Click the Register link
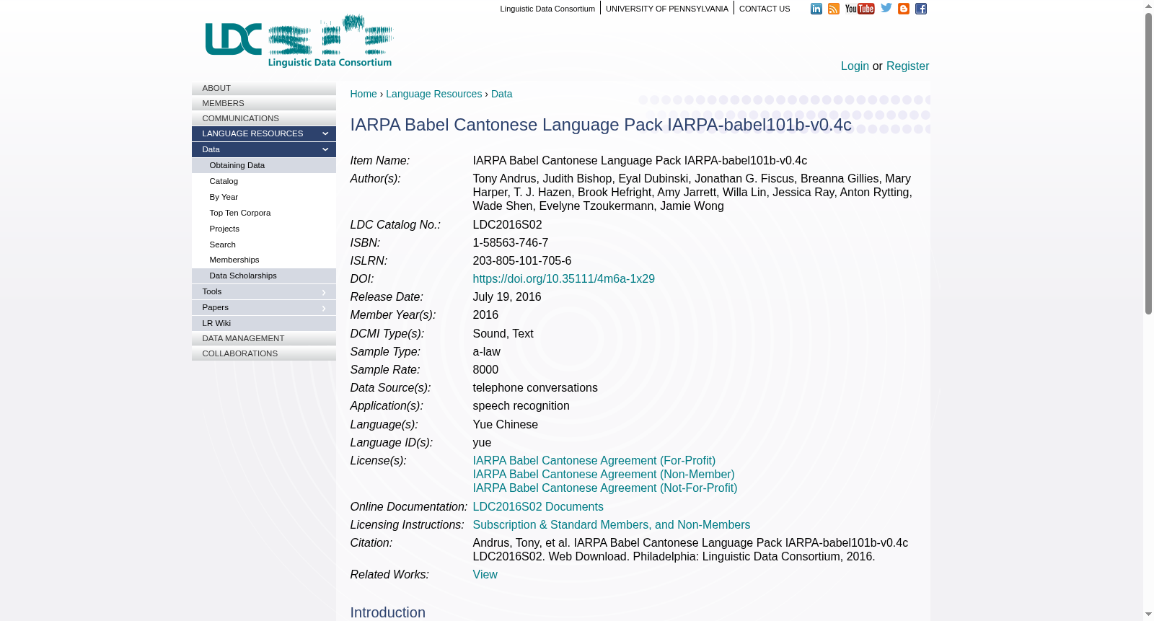 907,66
